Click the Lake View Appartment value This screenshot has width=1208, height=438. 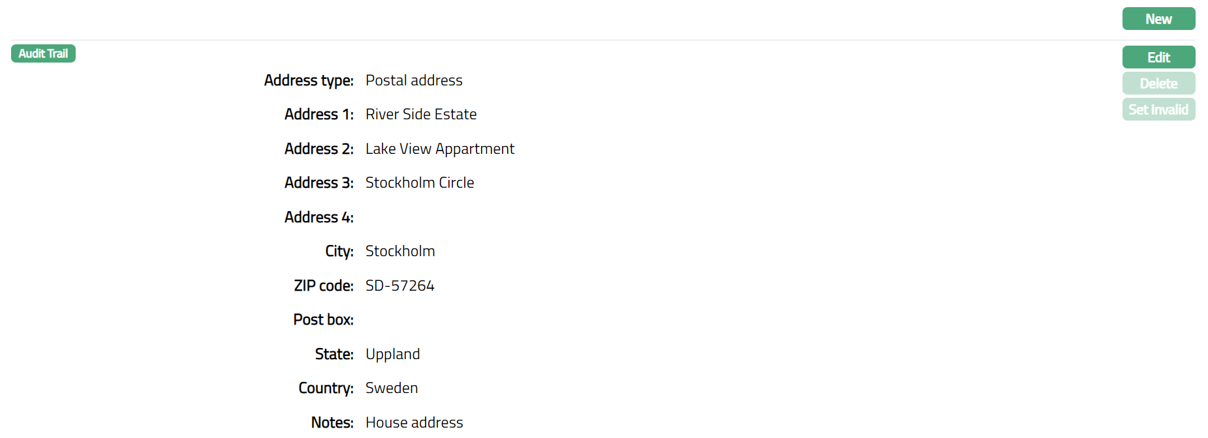(440, 149)
